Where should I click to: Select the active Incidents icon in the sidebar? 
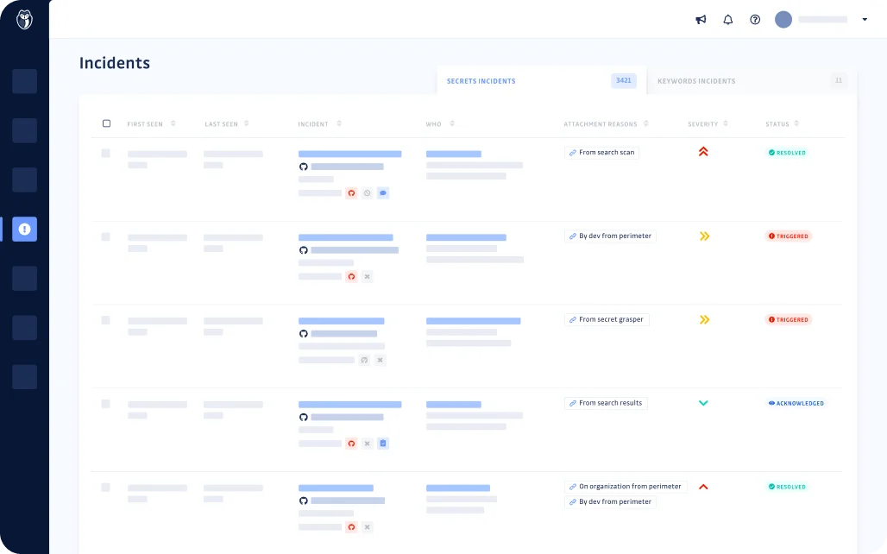click(24, 229)
